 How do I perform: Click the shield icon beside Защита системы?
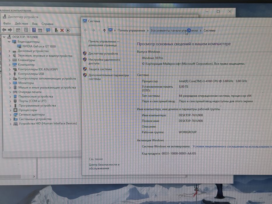(85, 69)
